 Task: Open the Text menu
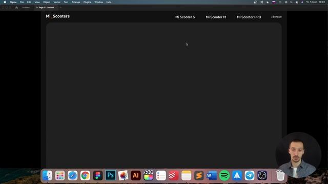[66, 2]
